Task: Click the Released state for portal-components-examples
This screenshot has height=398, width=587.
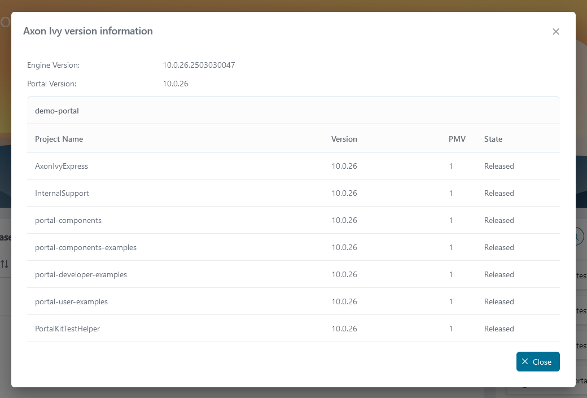Action: (x=499, y=247)
